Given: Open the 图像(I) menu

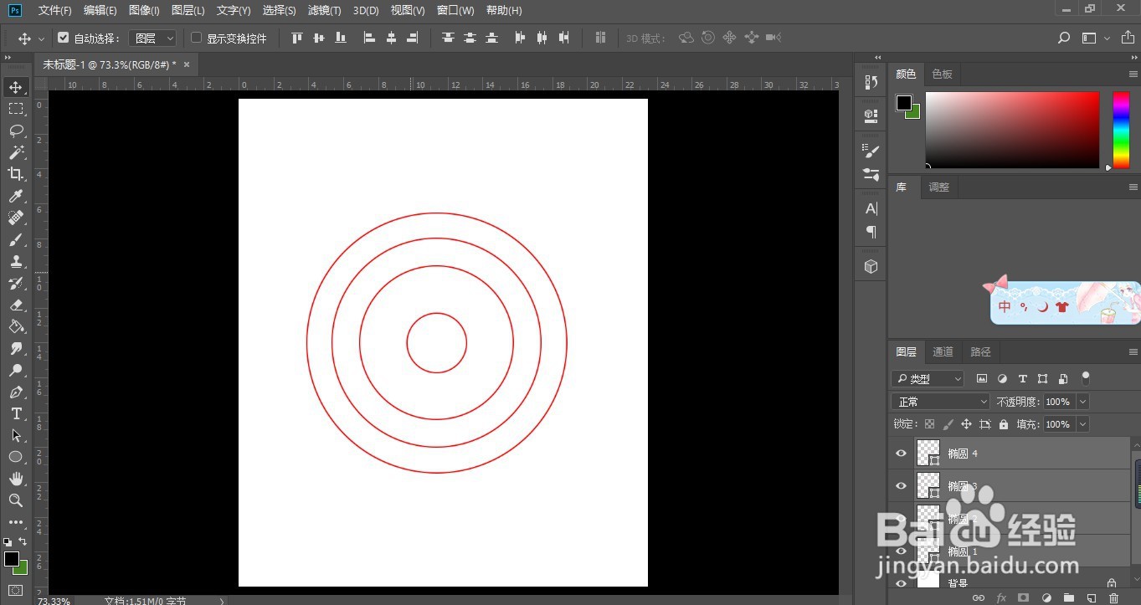Looking at the screenshot, I should pos(144,10).
